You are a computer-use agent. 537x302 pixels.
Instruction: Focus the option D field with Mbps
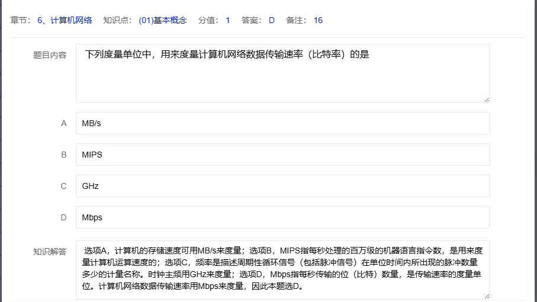point(282,217)
